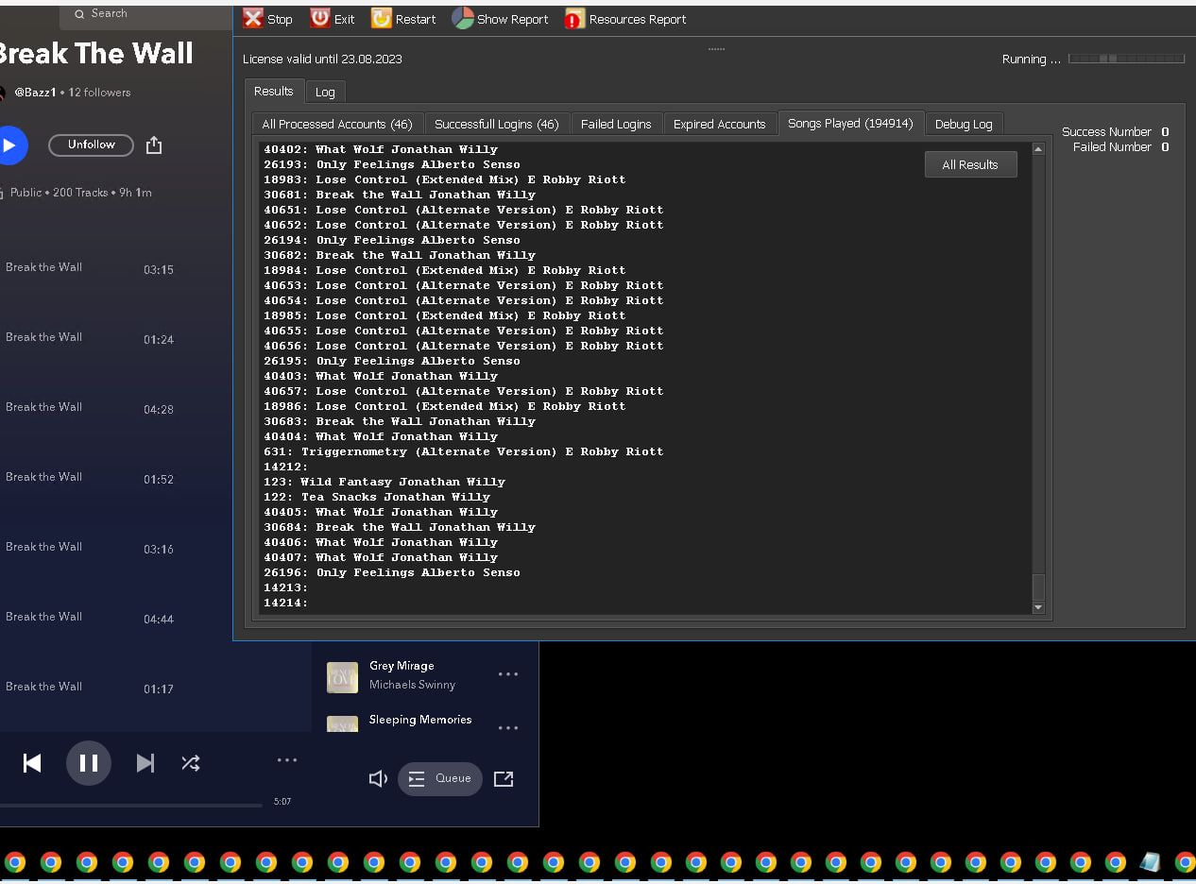
Task: Open options menu for Sleeping Memories
Action: click(508, 728)
